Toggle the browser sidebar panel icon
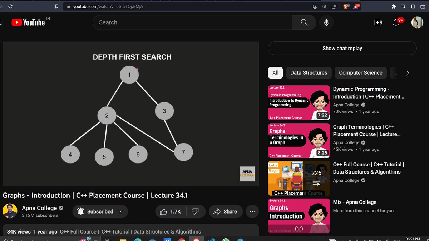Image resolution: width=429 pixels, height=241 pixels. coord(413,6)
